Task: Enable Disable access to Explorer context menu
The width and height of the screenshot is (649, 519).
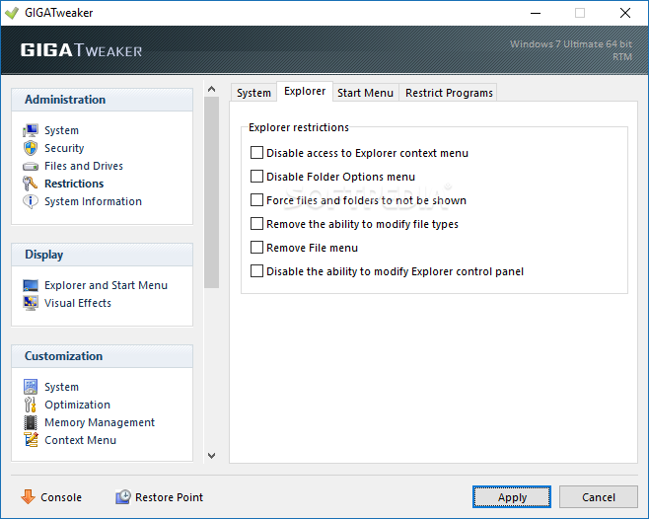Action: point(256,152)
